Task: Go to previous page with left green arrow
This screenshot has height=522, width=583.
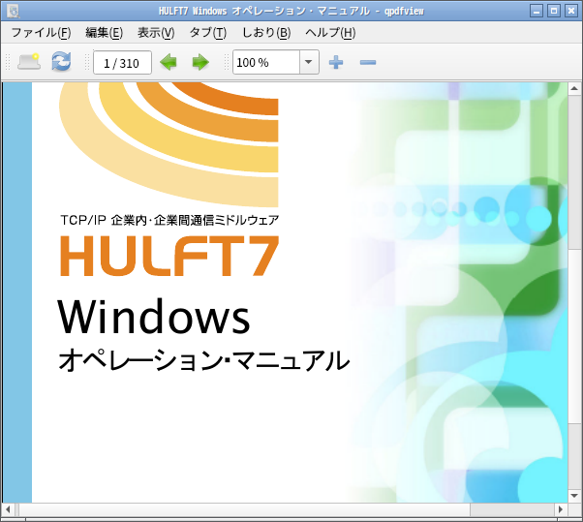Action: (169, 62)
